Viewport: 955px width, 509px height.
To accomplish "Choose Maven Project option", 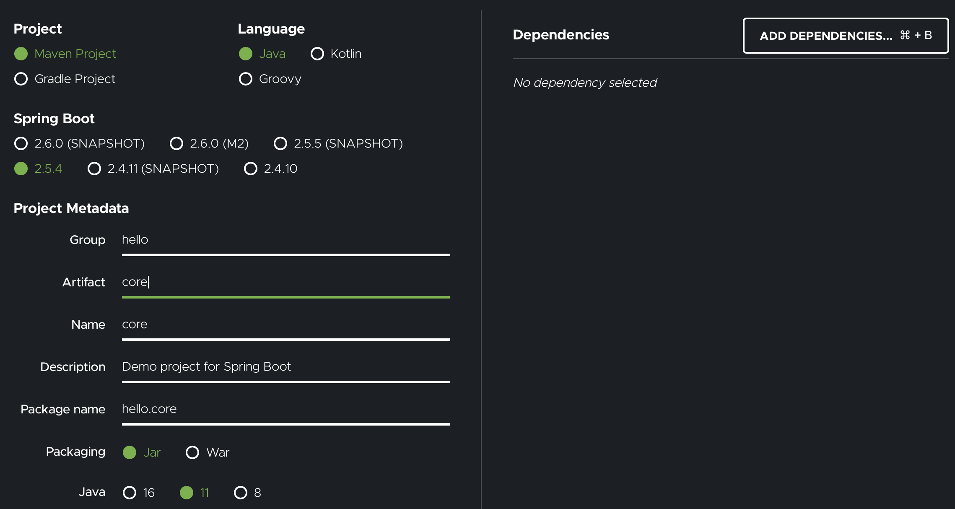I will pyautogui.click(x=21, y=54).
